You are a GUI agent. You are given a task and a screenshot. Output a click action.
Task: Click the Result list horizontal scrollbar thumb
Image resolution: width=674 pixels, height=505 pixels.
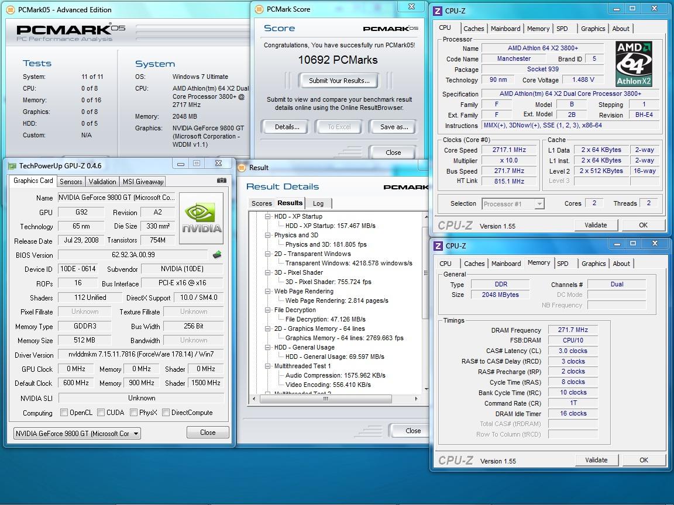[326, 399]
